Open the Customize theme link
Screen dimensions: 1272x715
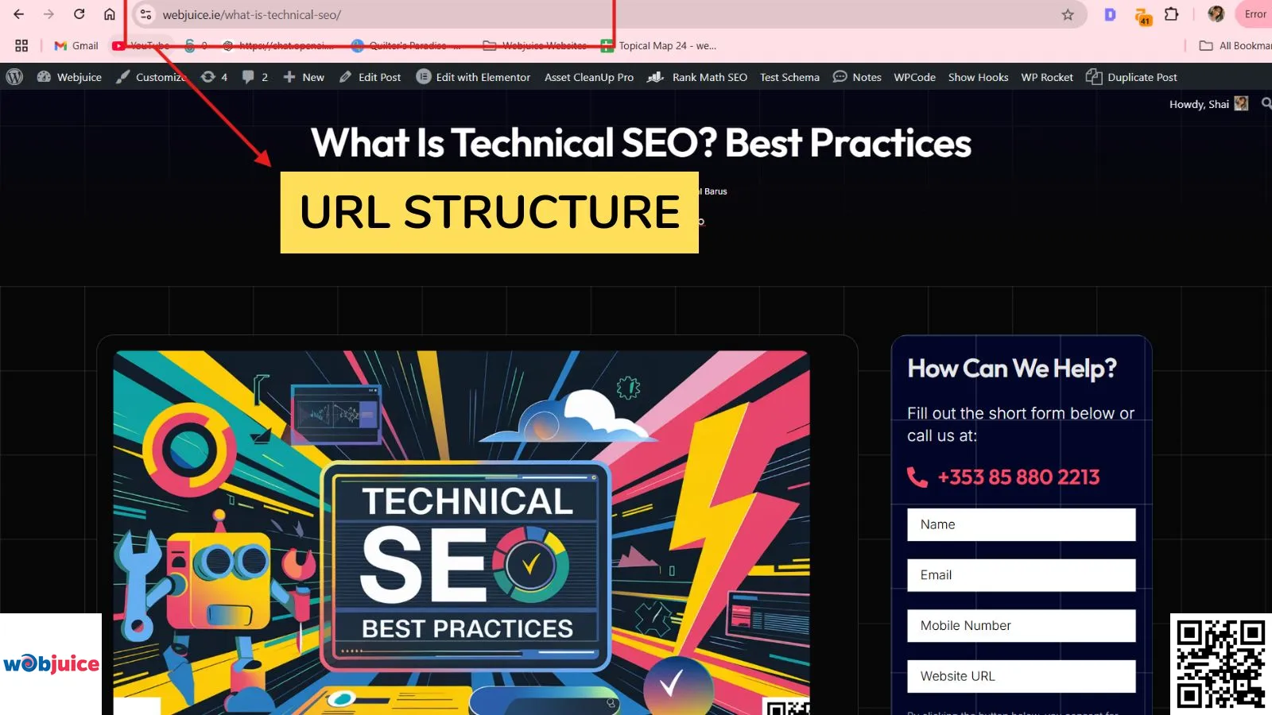[x=151, y=77]
